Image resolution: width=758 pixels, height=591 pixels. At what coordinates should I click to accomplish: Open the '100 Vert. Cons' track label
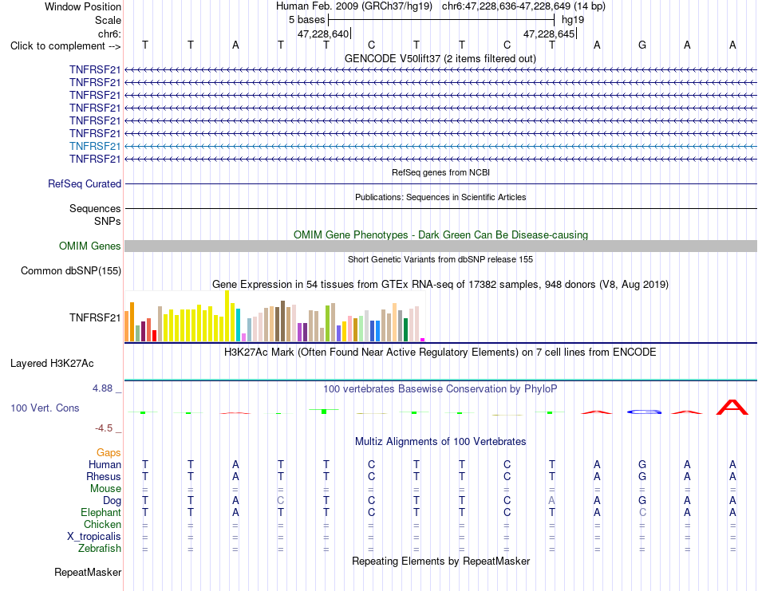pyautogui.click(x=45, y=408)
